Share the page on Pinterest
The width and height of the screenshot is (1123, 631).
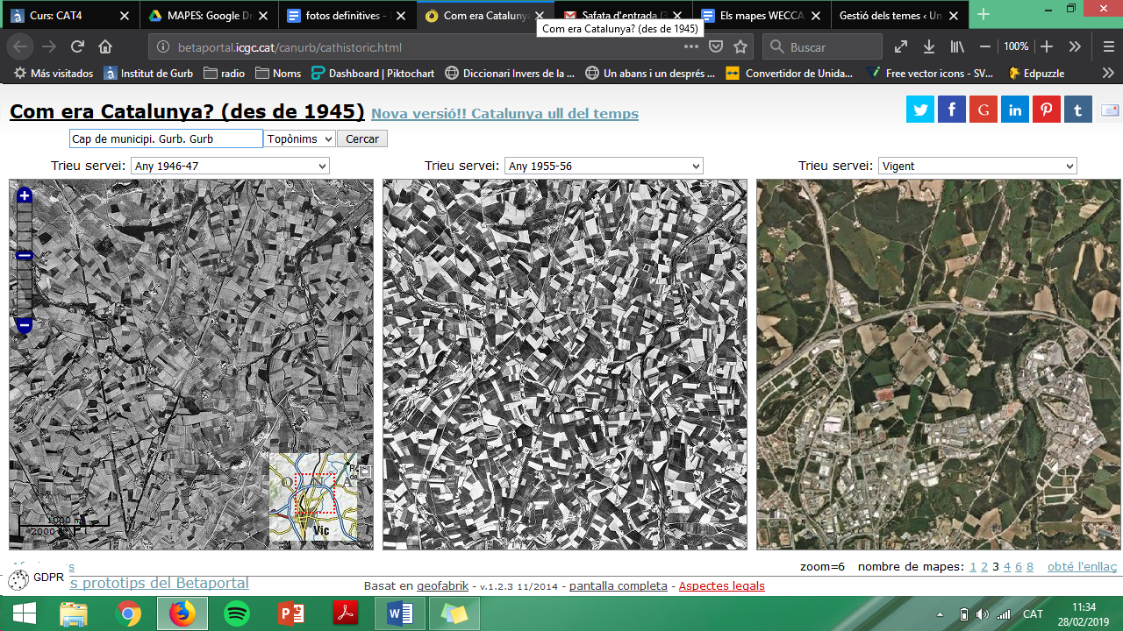pos(1047,110)
